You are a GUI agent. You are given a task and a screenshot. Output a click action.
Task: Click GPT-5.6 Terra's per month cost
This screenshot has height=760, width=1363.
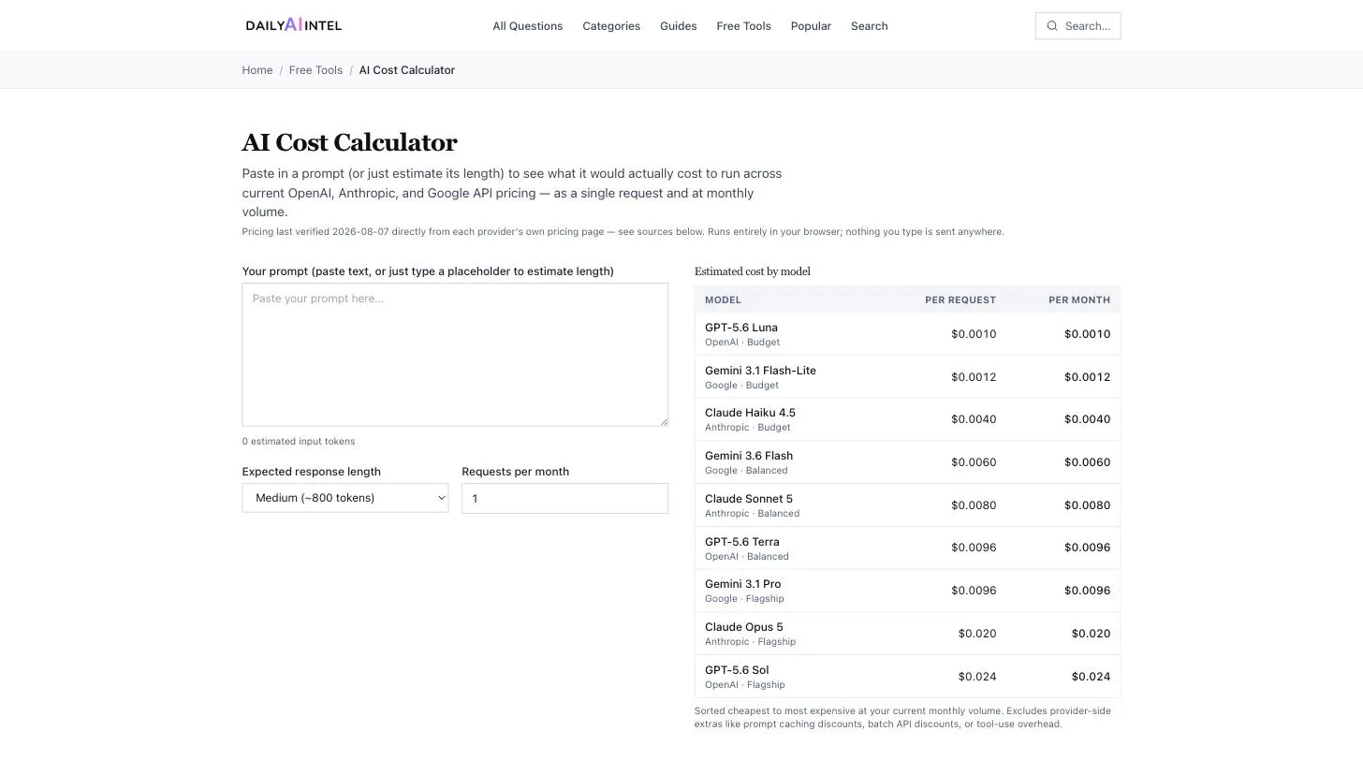(x=1087, y=548)
